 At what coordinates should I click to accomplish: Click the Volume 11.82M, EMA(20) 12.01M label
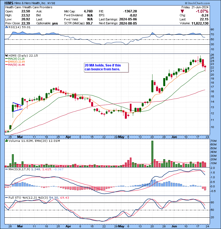[x=34, y=141]
